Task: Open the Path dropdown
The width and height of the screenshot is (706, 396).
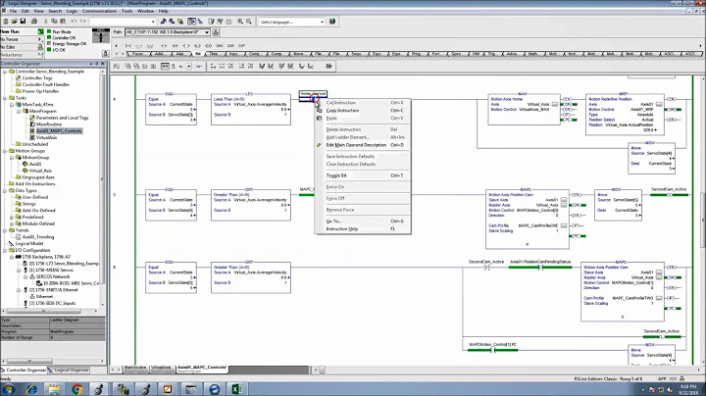Action: click(207, 32)
